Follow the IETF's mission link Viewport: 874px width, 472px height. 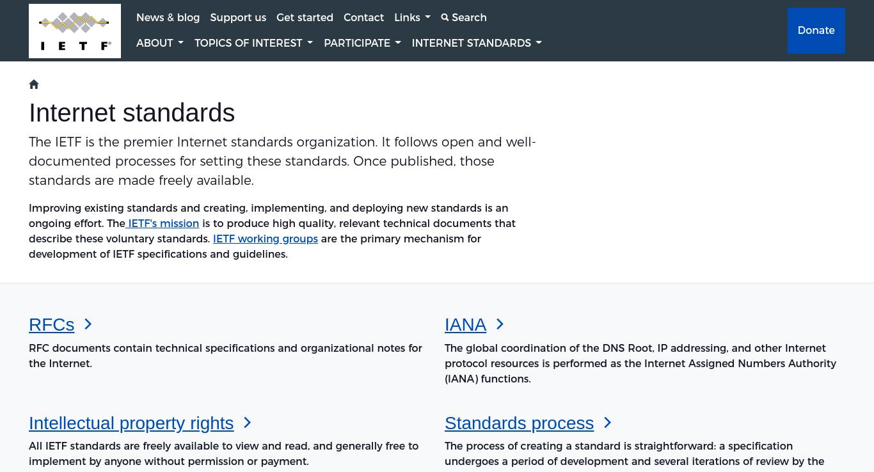point(163,223)
